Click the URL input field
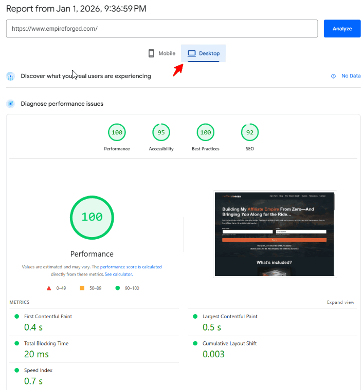 coord(162,29)
